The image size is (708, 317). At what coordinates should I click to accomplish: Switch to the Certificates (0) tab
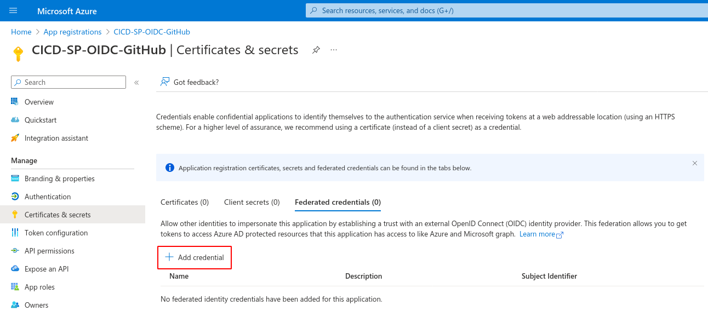point(185,202)
